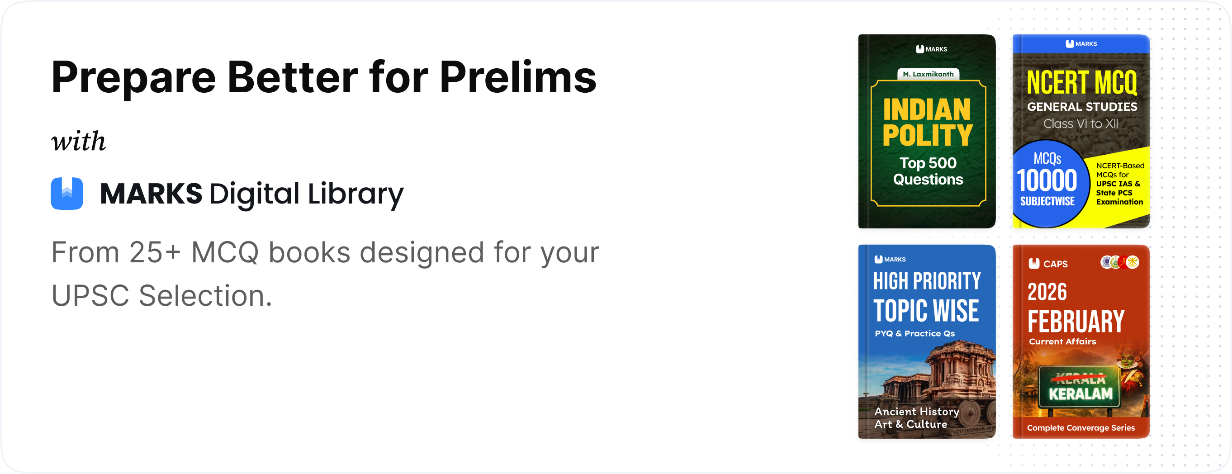
Task: Click the MARKS logo on High Priority book
Action: pyautogui.click(x=890, y=259)
